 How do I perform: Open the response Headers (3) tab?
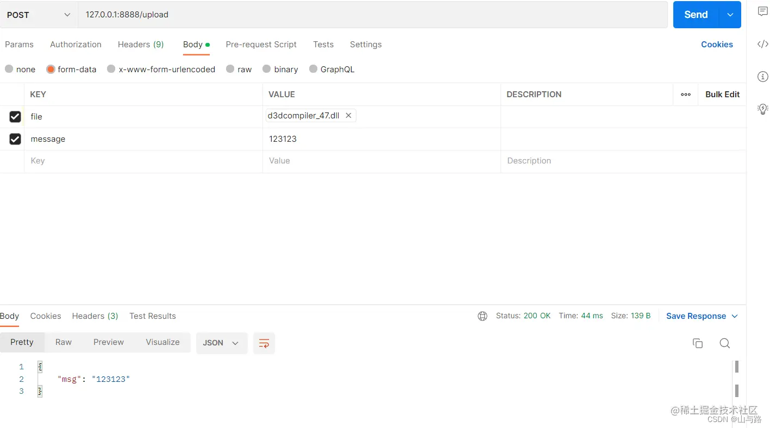95,316
